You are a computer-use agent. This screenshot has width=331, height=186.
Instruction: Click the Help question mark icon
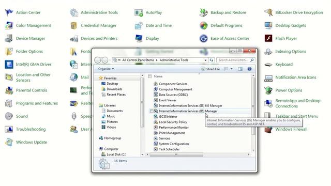[249, 69]
